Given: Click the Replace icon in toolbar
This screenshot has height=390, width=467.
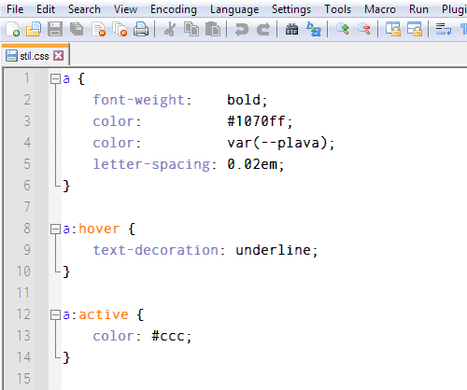Looking at the screenshot, I should click(314, 30).
